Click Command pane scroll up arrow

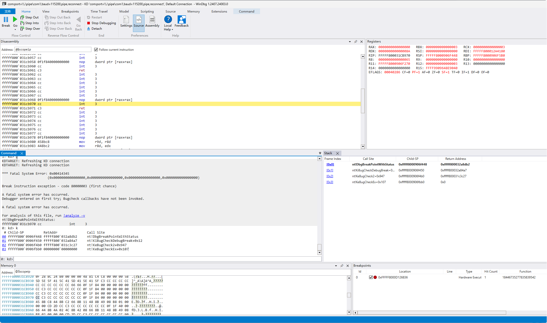pyautogui.click(x=319, y=159)
